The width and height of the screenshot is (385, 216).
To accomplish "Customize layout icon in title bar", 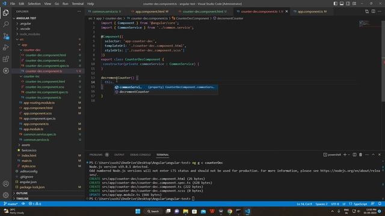I will coord(354,4).
